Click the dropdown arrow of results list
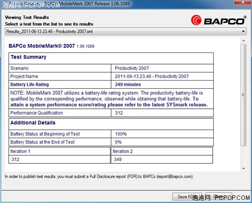The image size is (252, 203). [x=243, y=31]
